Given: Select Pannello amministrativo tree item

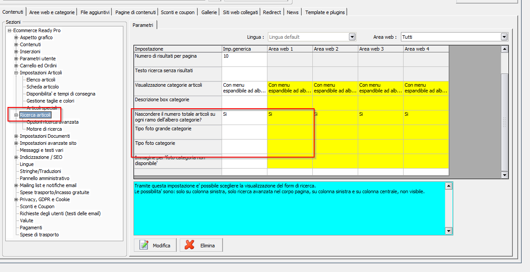Looking at the screenshot, I should tap(44, 178).
